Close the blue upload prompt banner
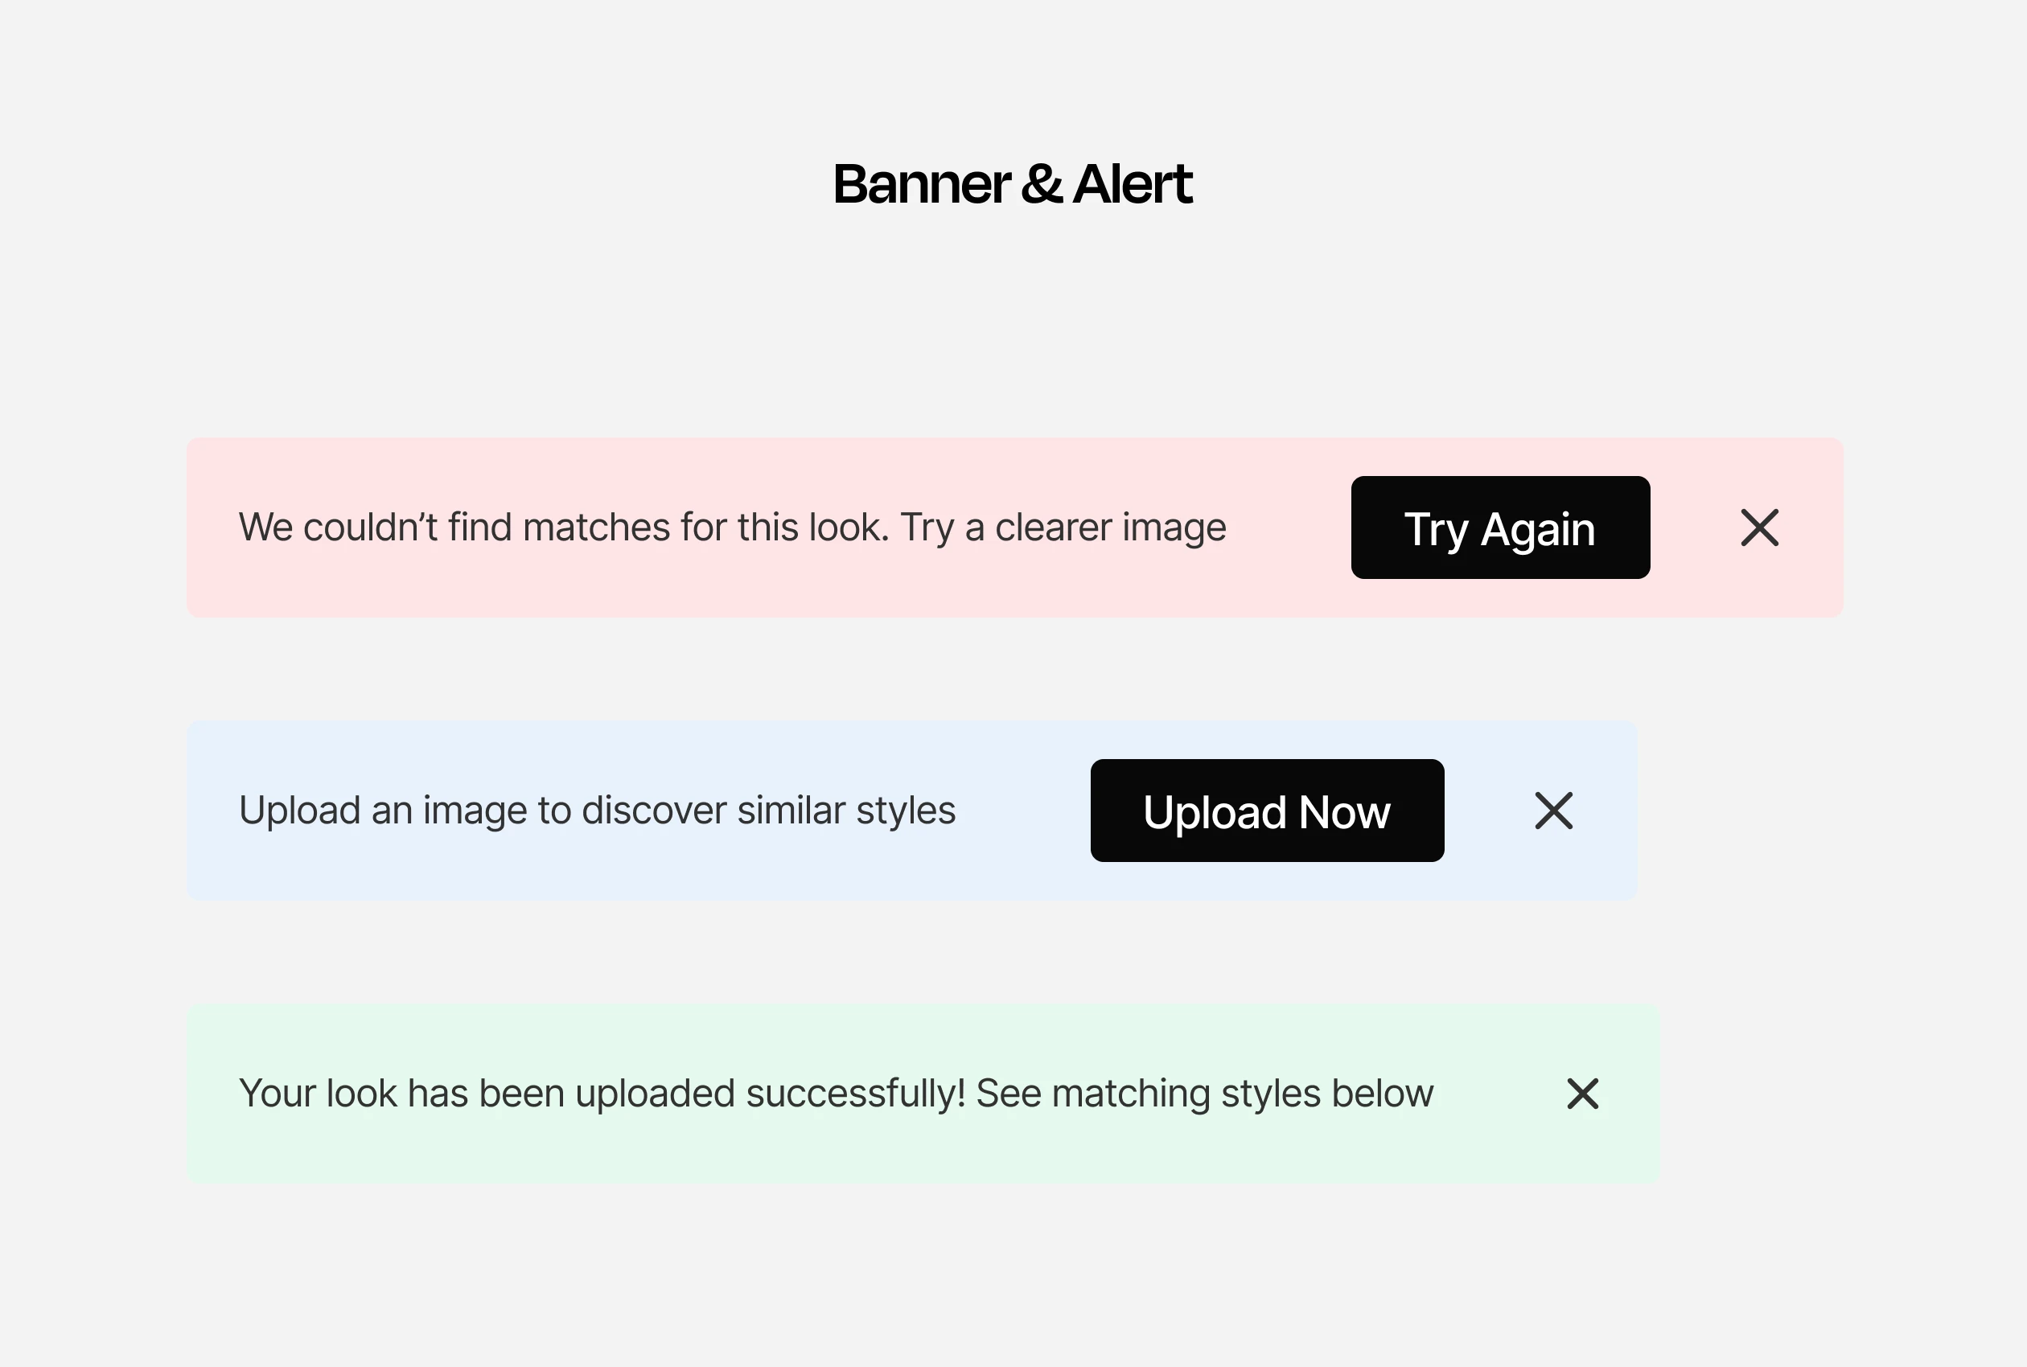 (x=1553, y=811)
